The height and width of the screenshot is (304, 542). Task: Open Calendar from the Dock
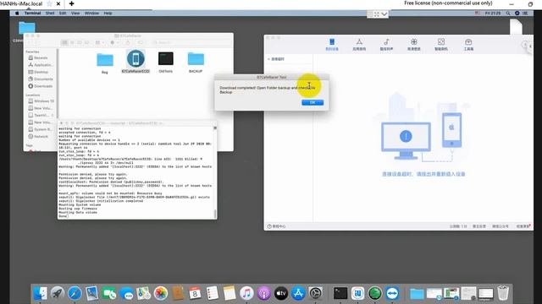pos(195,293)
